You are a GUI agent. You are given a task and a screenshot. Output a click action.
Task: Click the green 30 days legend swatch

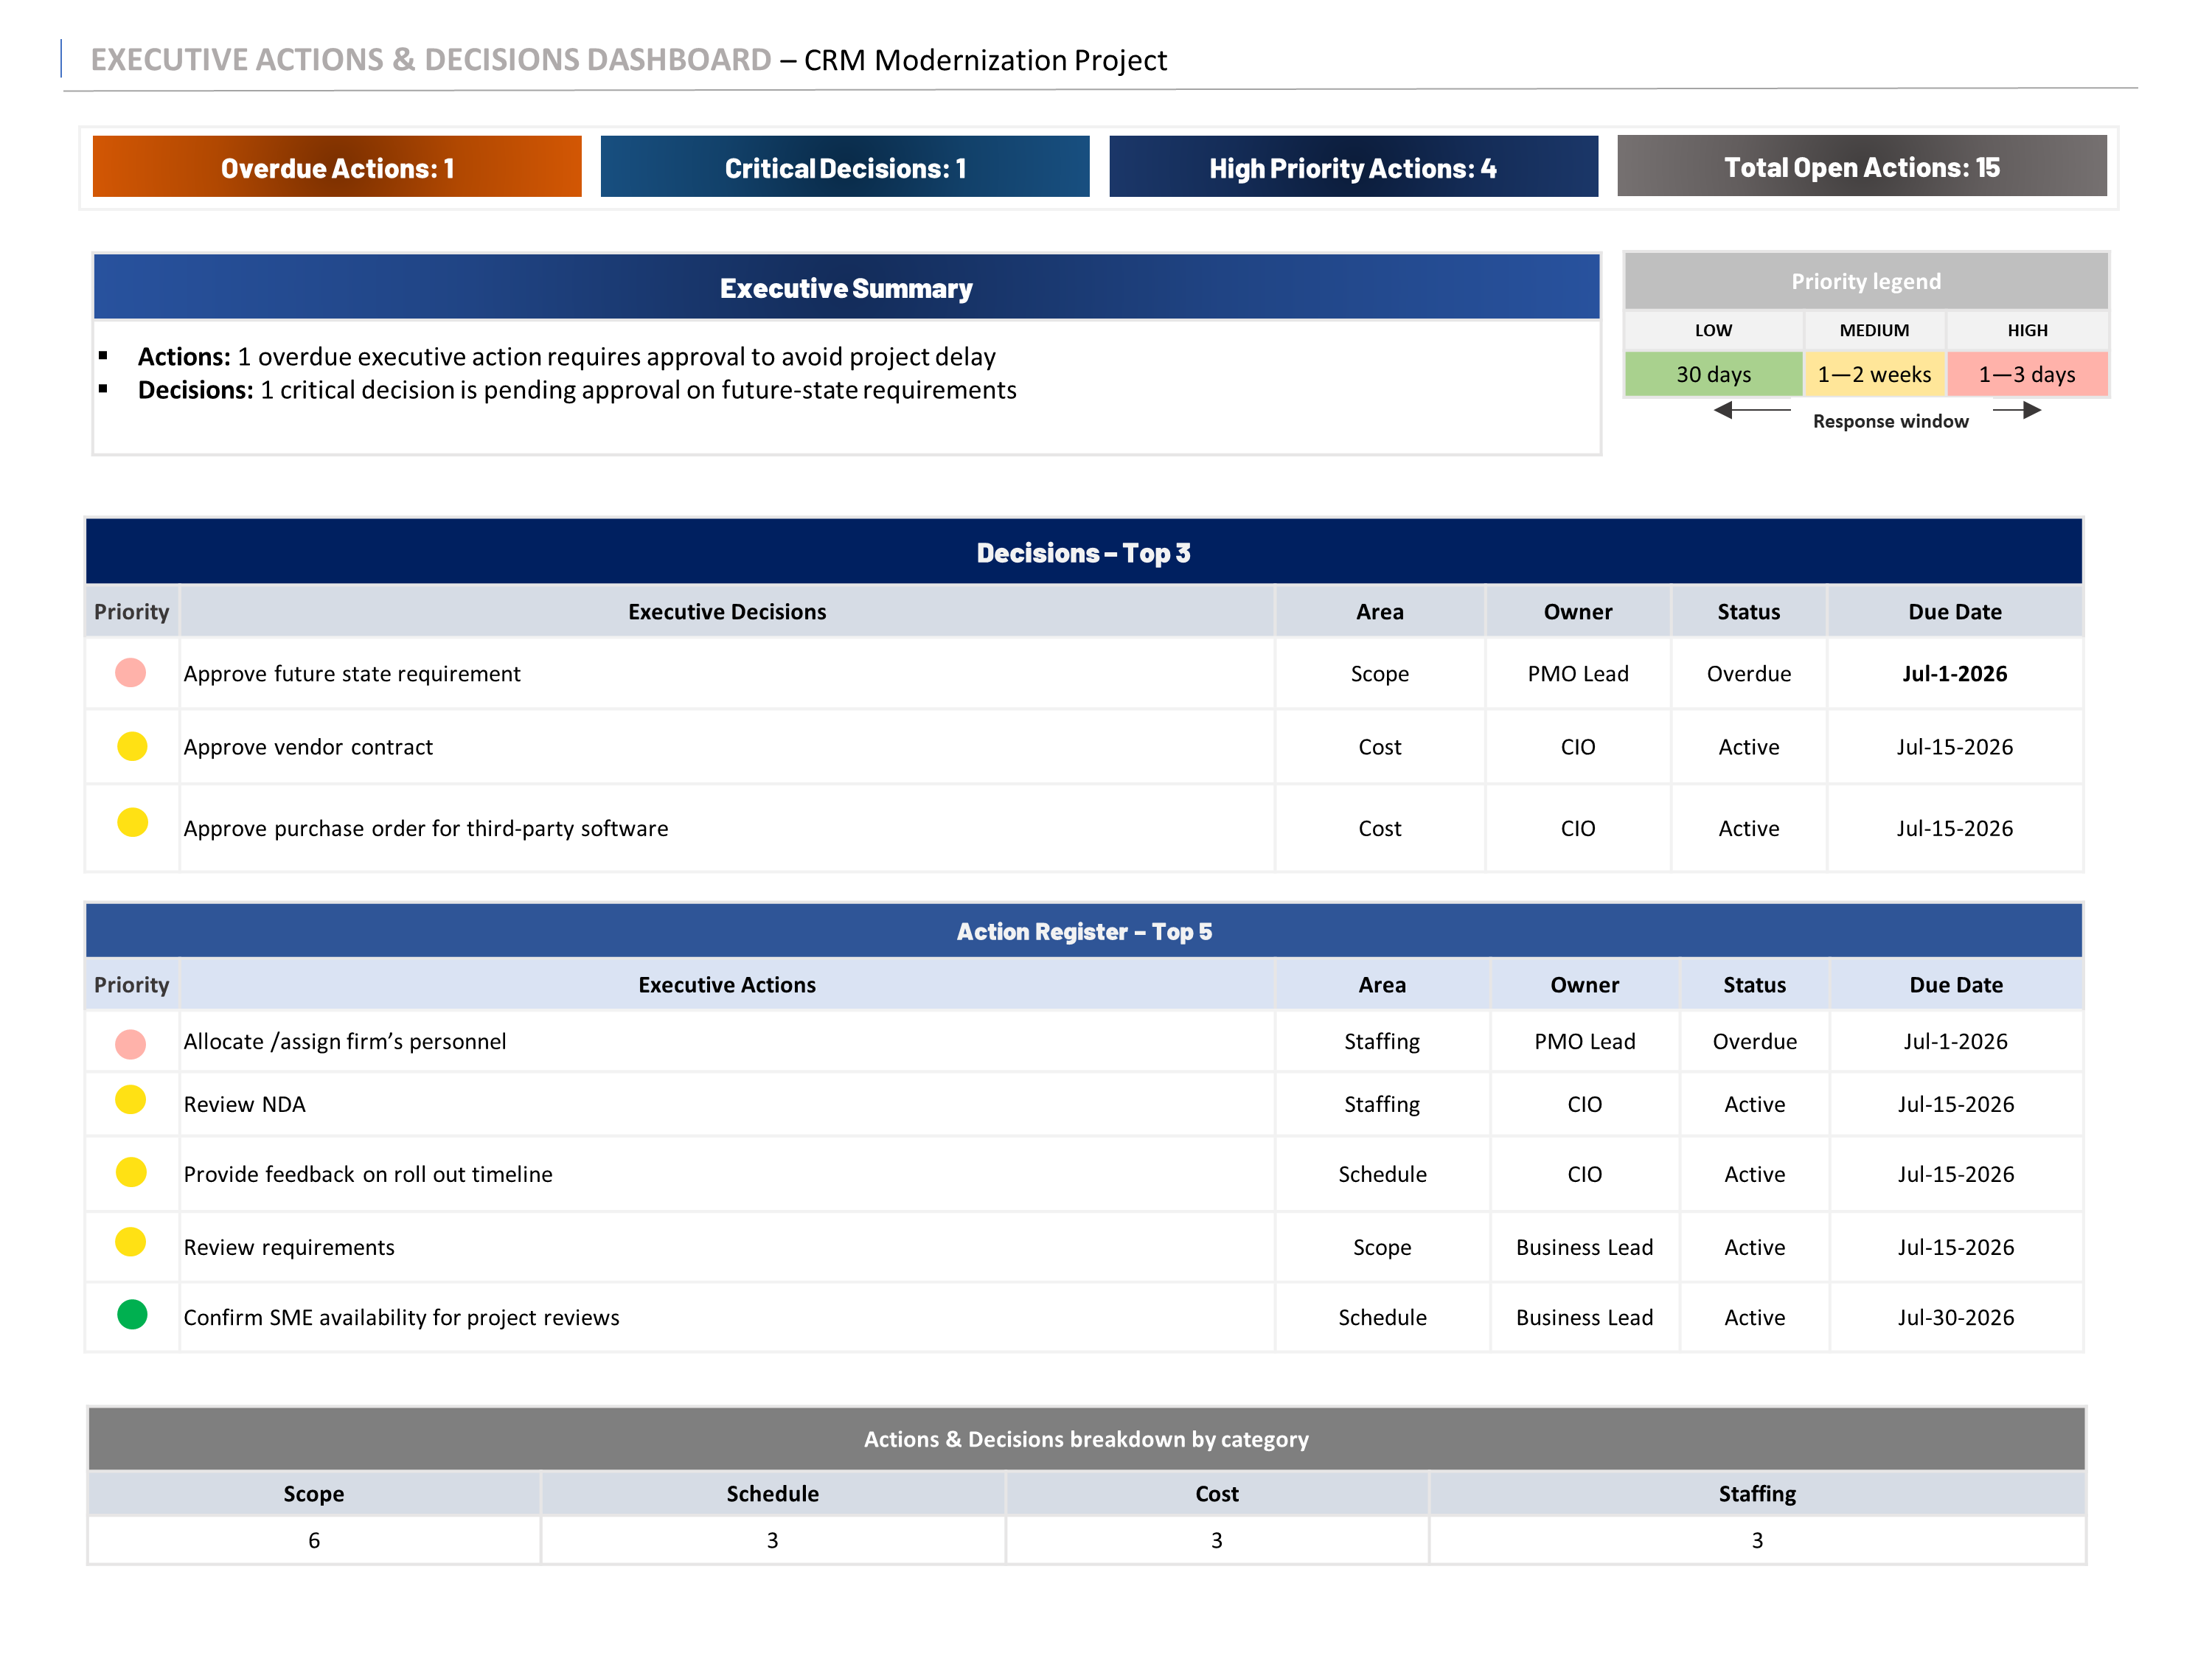point(1713,374)
